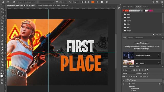Toggle Quick Mask mode icon
Image resolution: width=164 pixels, height=92 pixels.
[2, 80]
